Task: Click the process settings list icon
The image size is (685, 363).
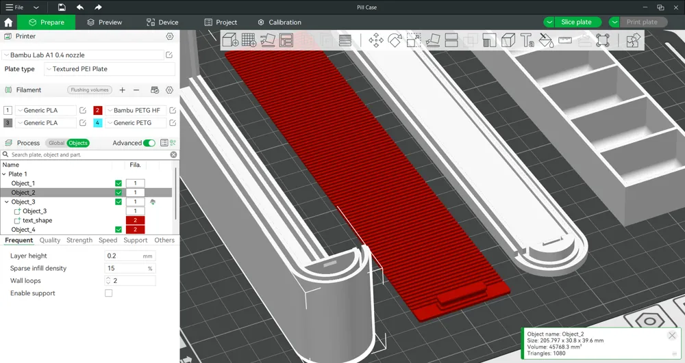Action: click(x=164, y=142)
